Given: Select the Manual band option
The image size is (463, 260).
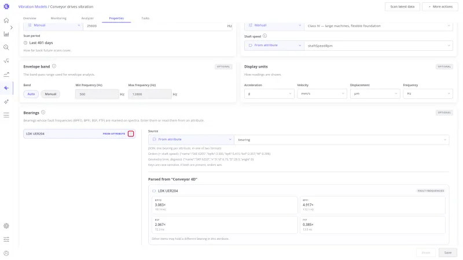Looking at the screenshot, I should tap(50, 94).
